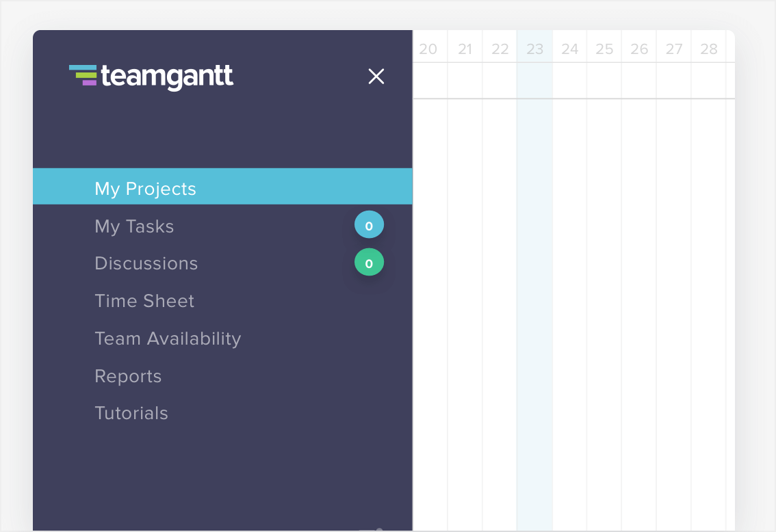
Task: Select the highlighted My Projects entry
Action: coord(145,189)
